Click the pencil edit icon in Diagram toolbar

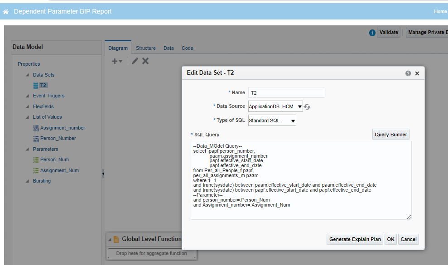135,61
